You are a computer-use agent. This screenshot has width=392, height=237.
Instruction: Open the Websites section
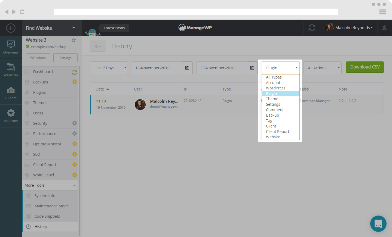(11, 70)
